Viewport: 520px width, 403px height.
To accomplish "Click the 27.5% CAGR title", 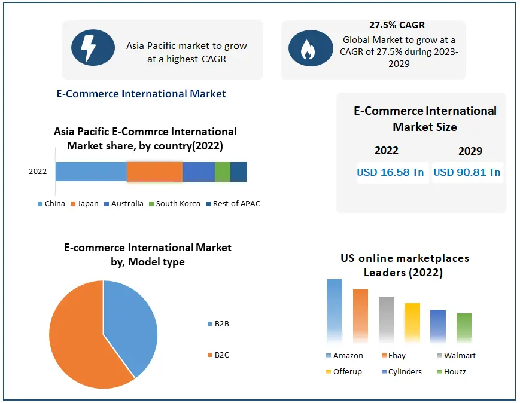I will click(x=397, y=25).
